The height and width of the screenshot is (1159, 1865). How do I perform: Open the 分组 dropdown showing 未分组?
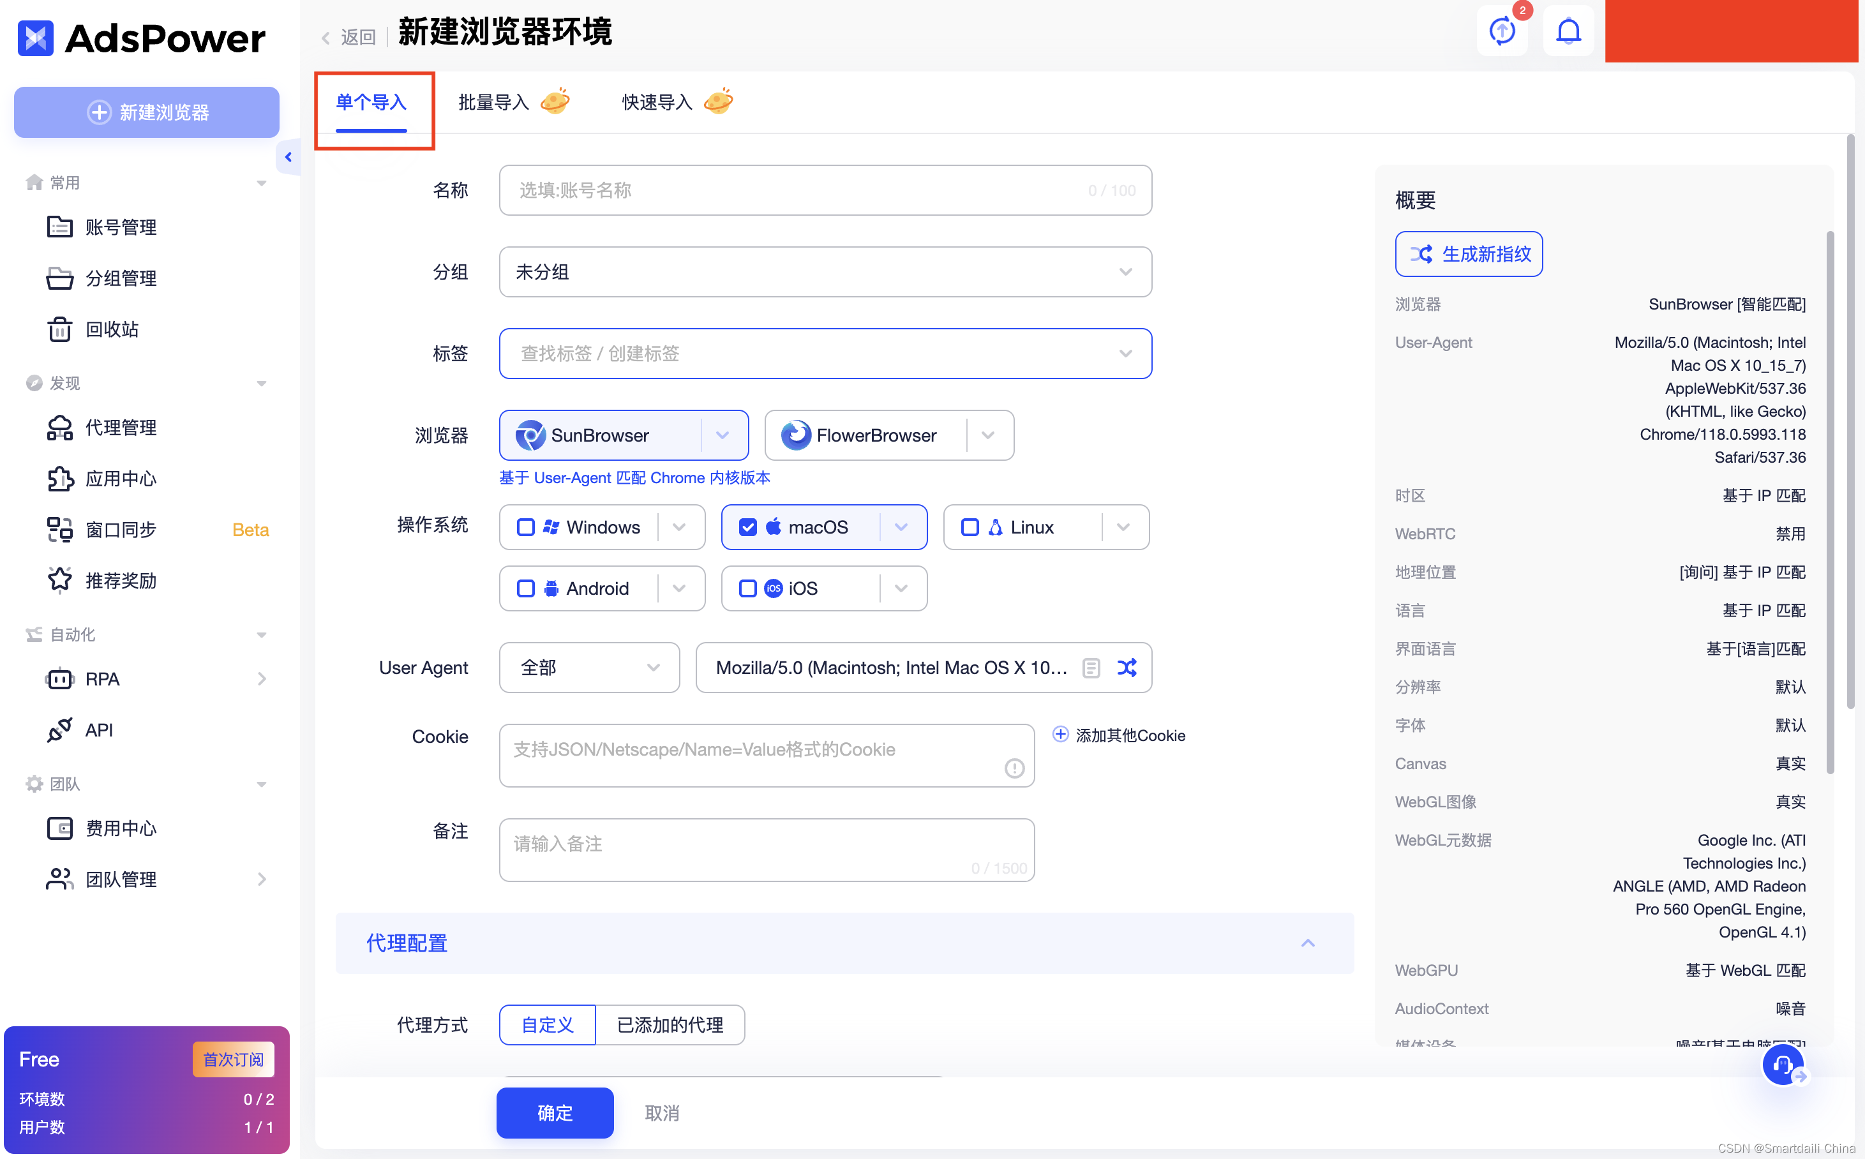825,272
